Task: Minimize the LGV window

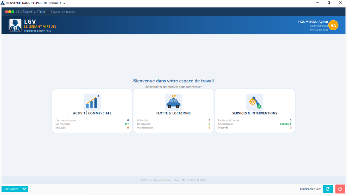Action: tap(317, 3)
